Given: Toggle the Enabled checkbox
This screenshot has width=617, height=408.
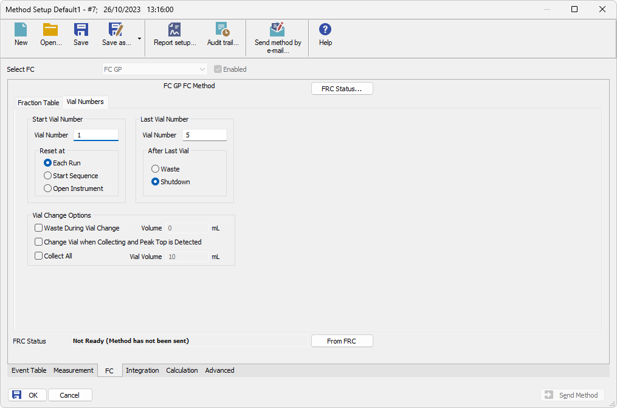Looking at the screenshot, I should 218,69.
